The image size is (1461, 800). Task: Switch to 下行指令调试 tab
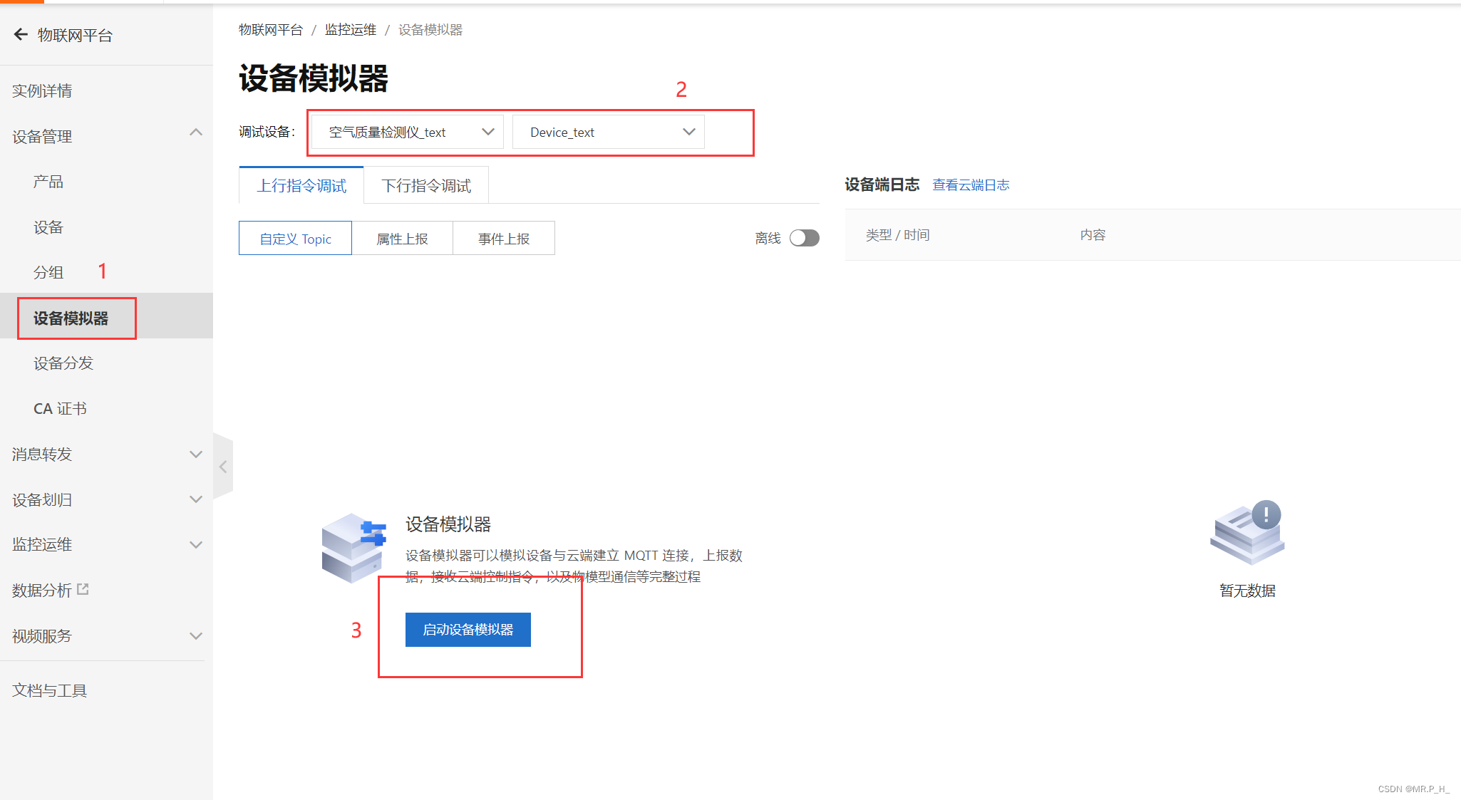pyautogui.click(x=426, y=186)
